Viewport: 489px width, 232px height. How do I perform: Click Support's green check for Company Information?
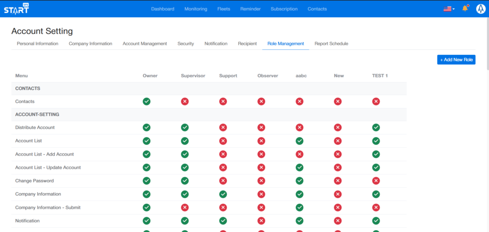coord(223,194)
